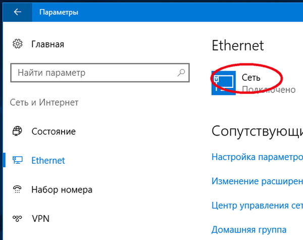Click the blue network adapter icon for Сеть
Screen dimensions: 303x240
[x=224, y=82]
